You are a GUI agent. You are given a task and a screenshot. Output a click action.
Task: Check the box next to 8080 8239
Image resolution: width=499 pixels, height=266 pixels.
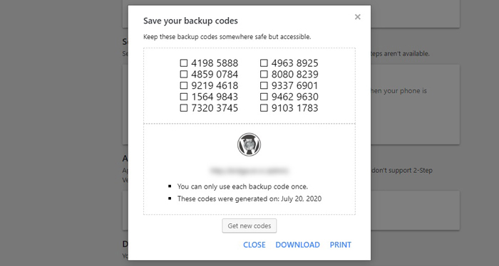click(x=264, y=74)
